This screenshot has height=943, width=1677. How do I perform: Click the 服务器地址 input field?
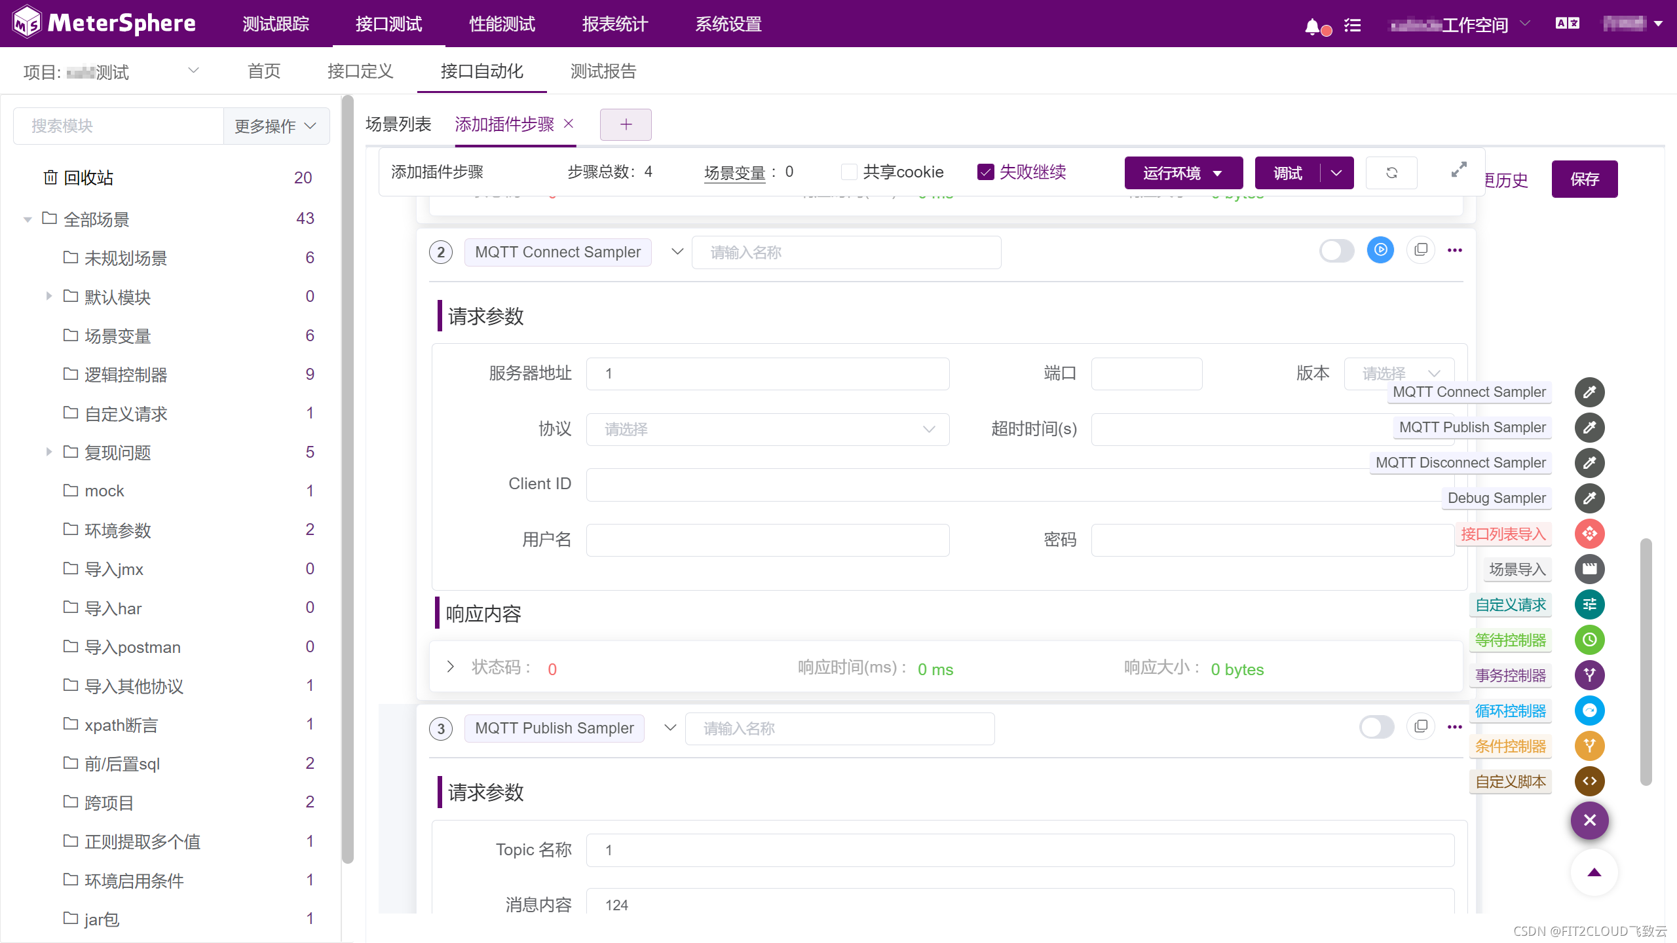tap(767, 374)
